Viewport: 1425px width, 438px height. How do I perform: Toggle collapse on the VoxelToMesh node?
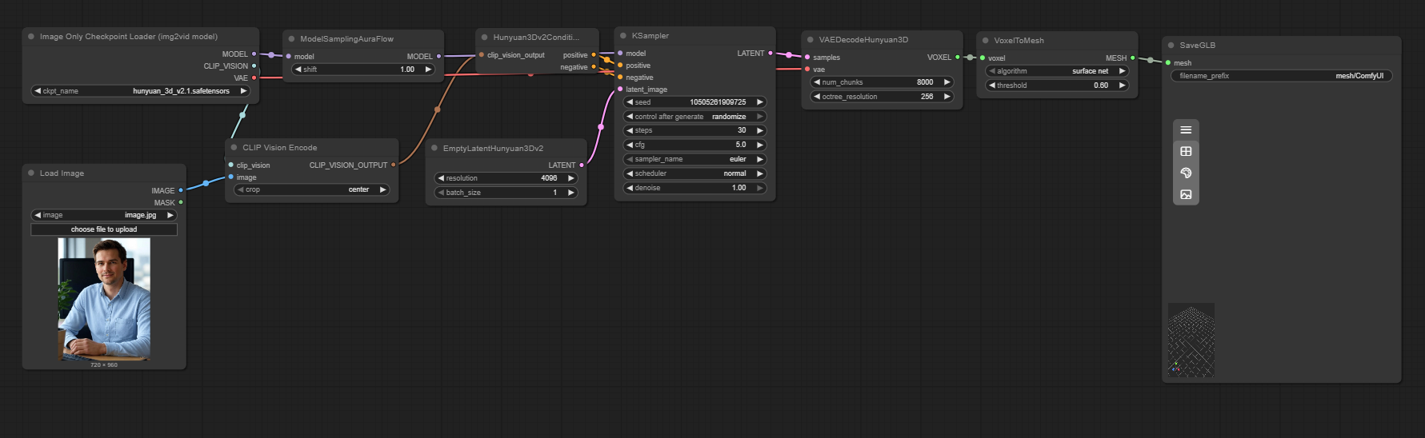click(x=986, y=41)
